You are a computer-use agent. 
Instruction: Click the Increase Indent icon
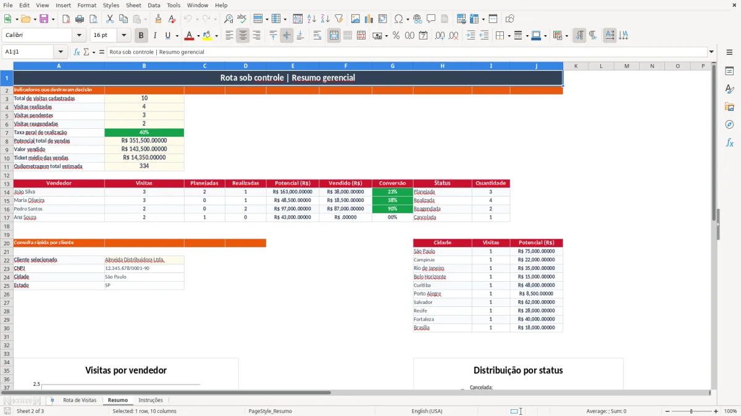tap(471, 36)
